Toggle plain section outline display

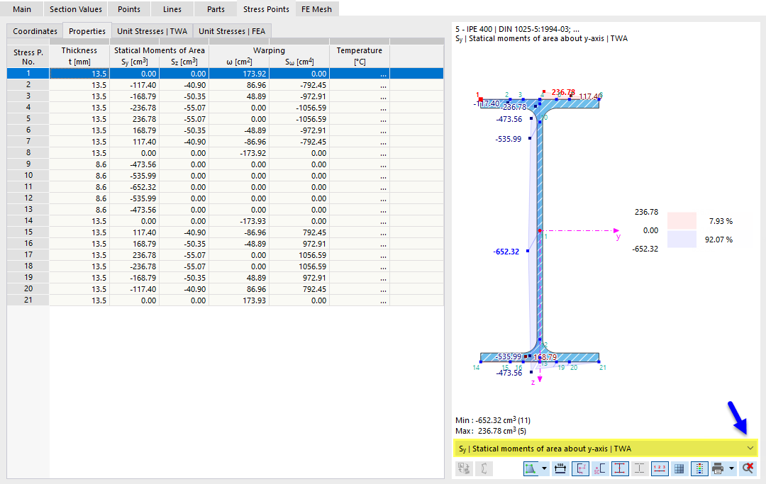click(x=640, y=468)
